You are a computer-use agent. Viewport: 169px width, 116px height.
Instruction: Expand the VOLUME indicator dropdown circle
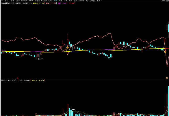pyautogui.click(x=2, y=80)
